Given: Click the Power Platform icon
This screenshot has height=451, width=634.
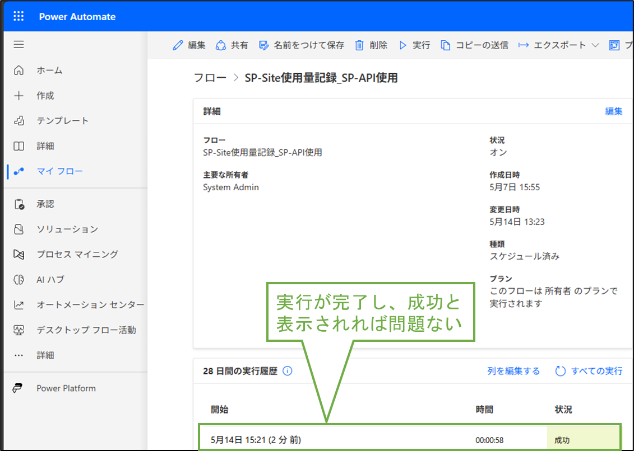Looking at the screenshot, I should [17, 388].
